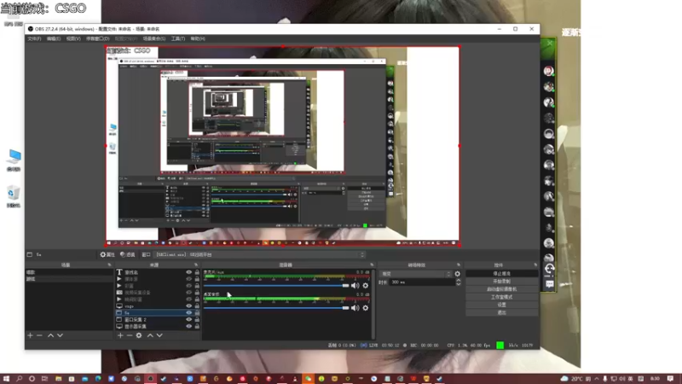Toggle visibility eye of csgo source
Viewport: 682px width, 384px height.
tap(188, 306)
